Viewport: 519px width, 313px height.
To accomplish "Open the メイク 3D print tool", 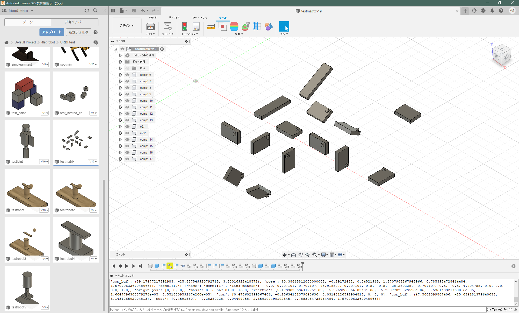I will point(150,26).
